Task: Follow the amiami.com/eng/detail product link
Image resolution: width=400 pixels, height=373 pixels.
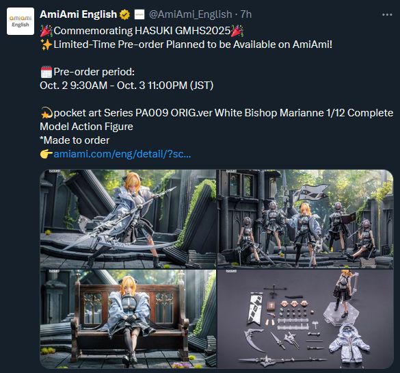Action: coord(122,154)
